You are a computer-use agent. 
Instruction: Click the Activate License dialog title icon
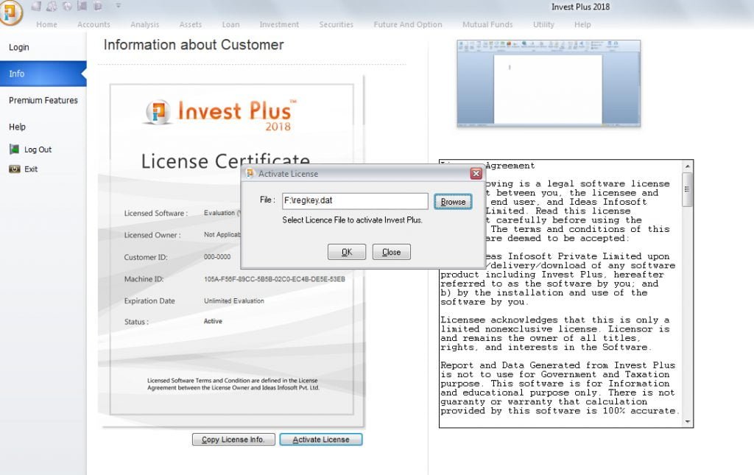point(250,173)
